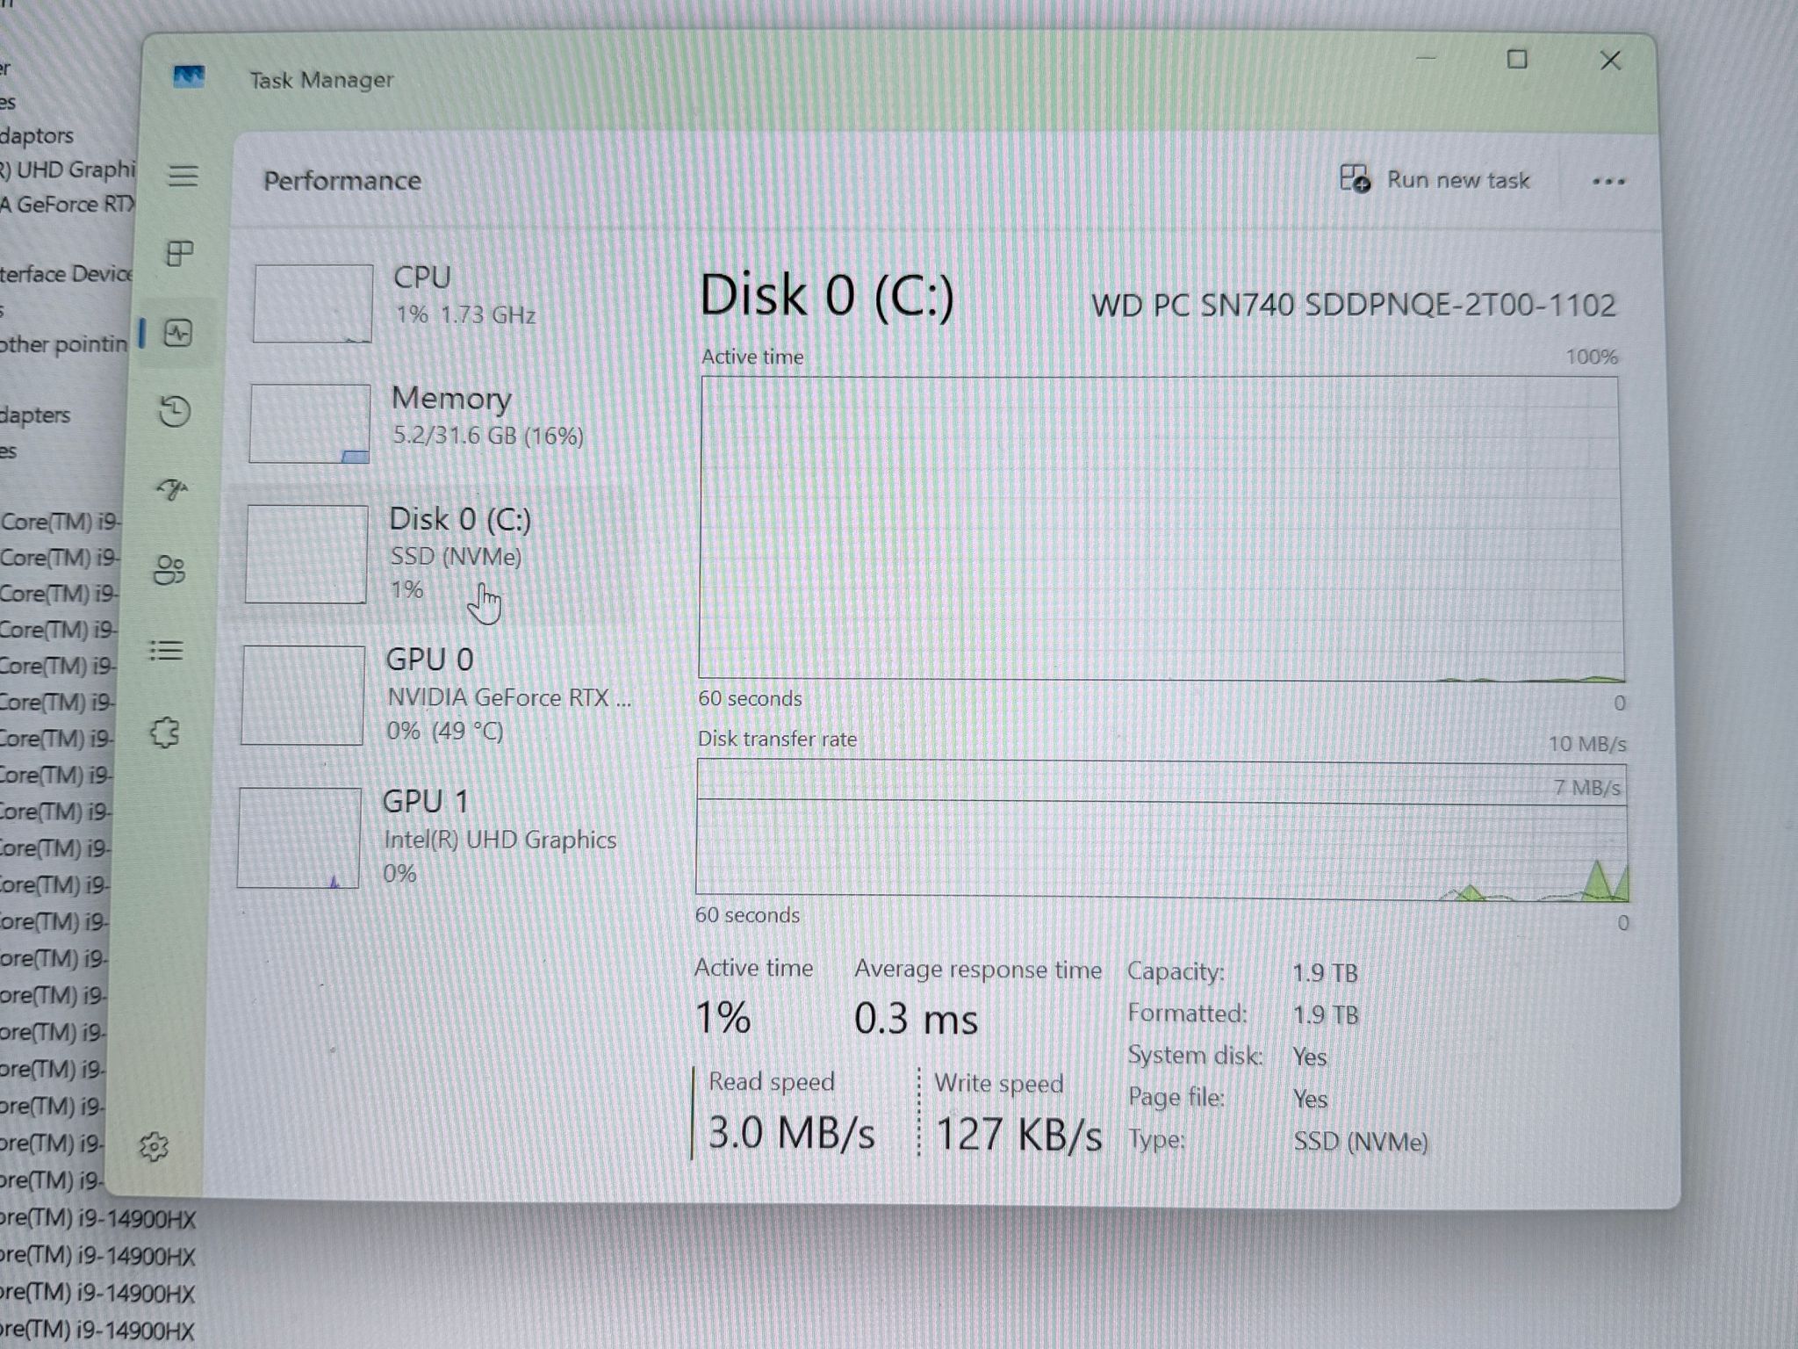This screenshot has height=1349, width=1798.
Task: Click UHD Graphics entry in Device Manager window
Action: (x=68, y=169)
